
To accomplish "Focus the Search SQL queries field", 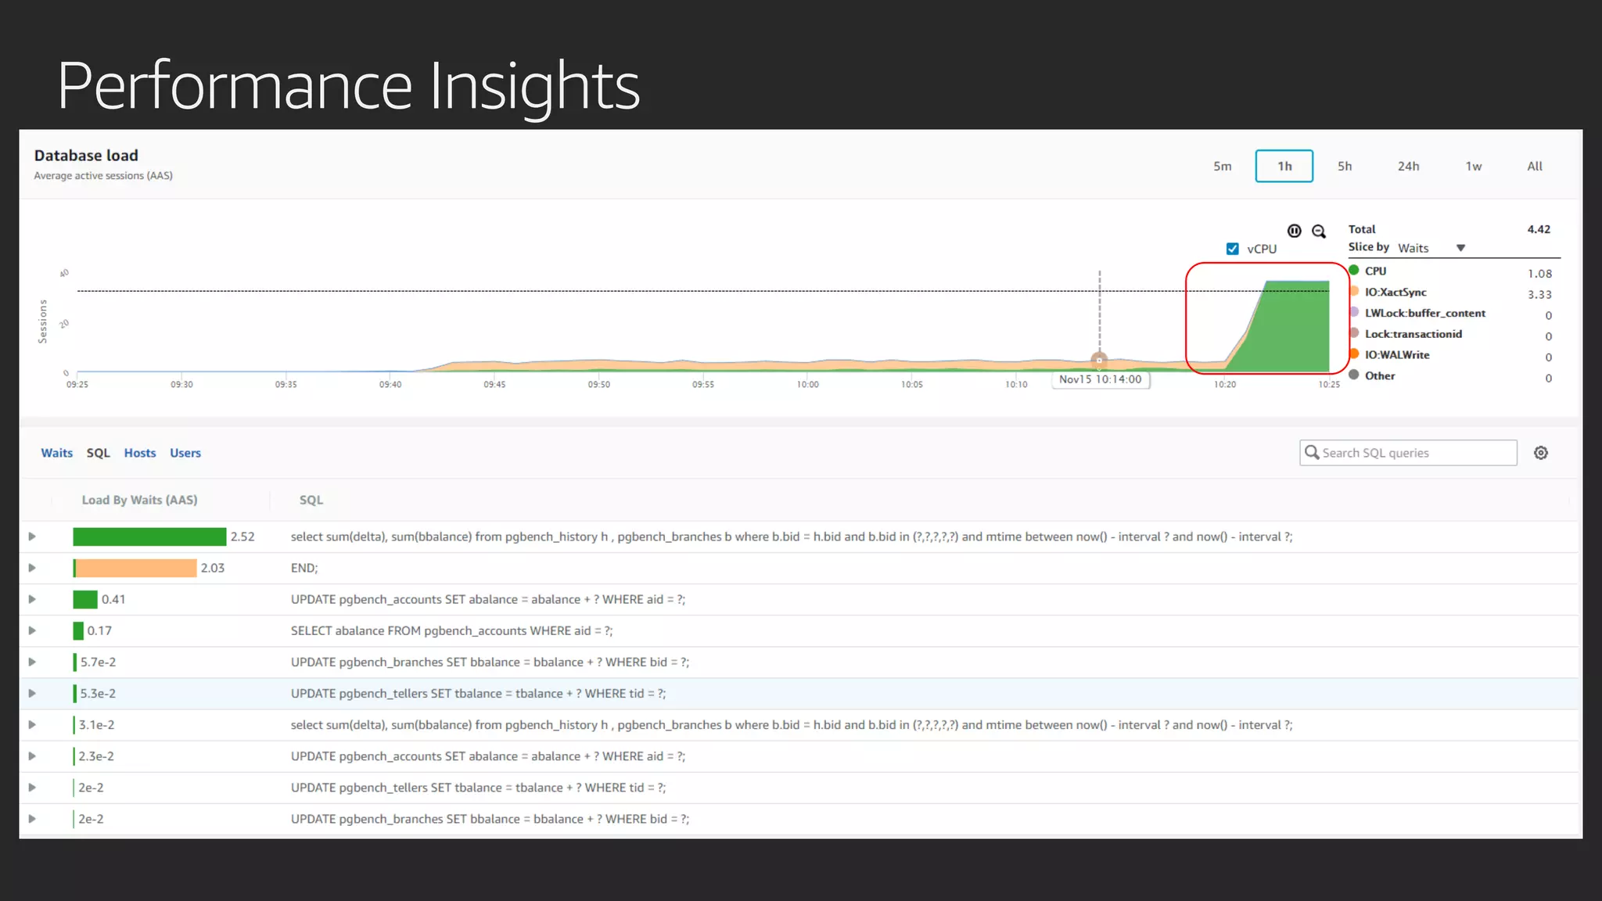I will pos(1408,453).
